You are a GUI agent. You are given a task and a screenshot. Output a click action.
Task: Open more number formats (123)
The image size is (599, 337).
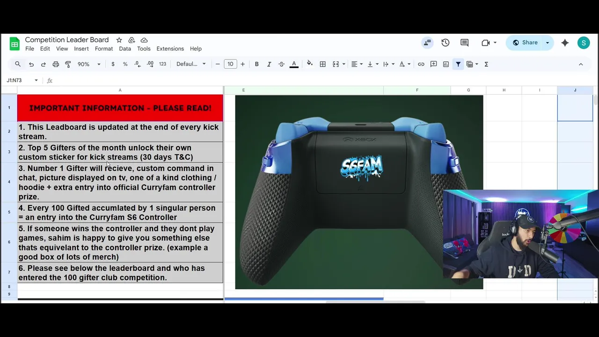(x=162, y=64)
